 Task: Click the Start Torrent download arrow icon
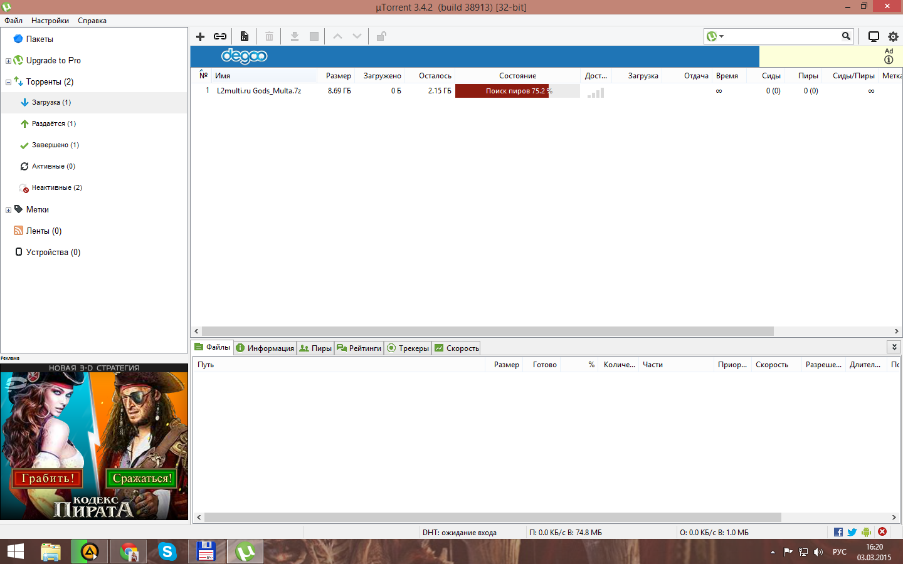click(294, 36)
